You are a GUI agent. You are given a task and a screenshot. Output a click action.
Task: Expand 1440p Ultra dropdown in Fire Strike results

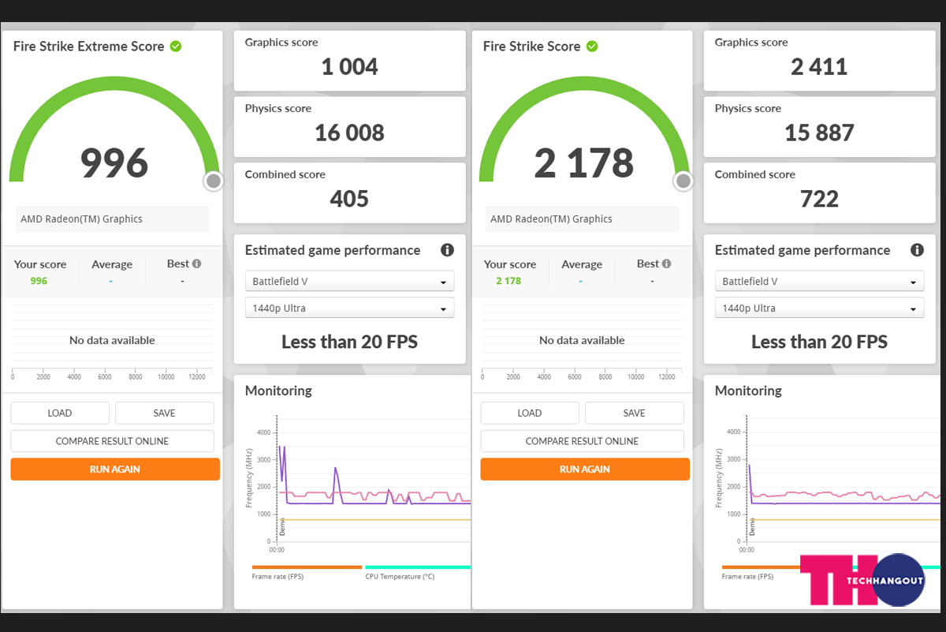point(819,308)
